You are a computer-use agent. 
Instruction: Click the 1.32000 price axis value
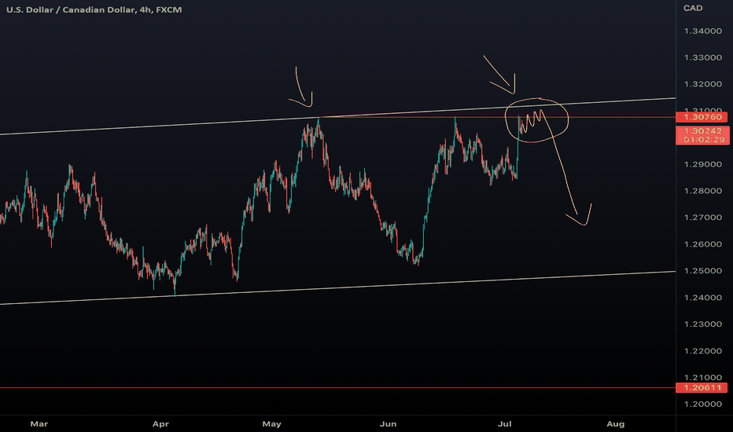point(702,85)
